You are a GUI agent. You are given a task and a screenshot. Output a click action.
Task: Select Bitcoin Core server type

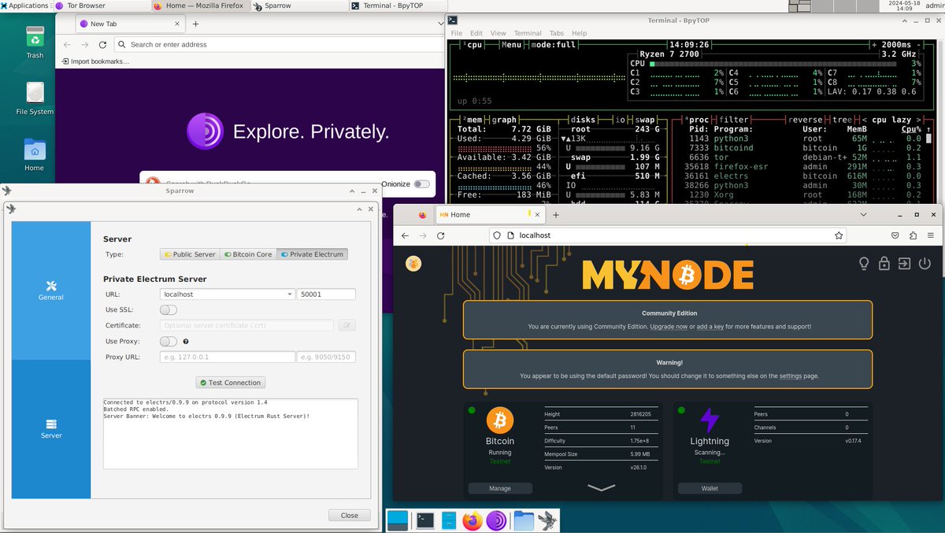tap(247, 254)
